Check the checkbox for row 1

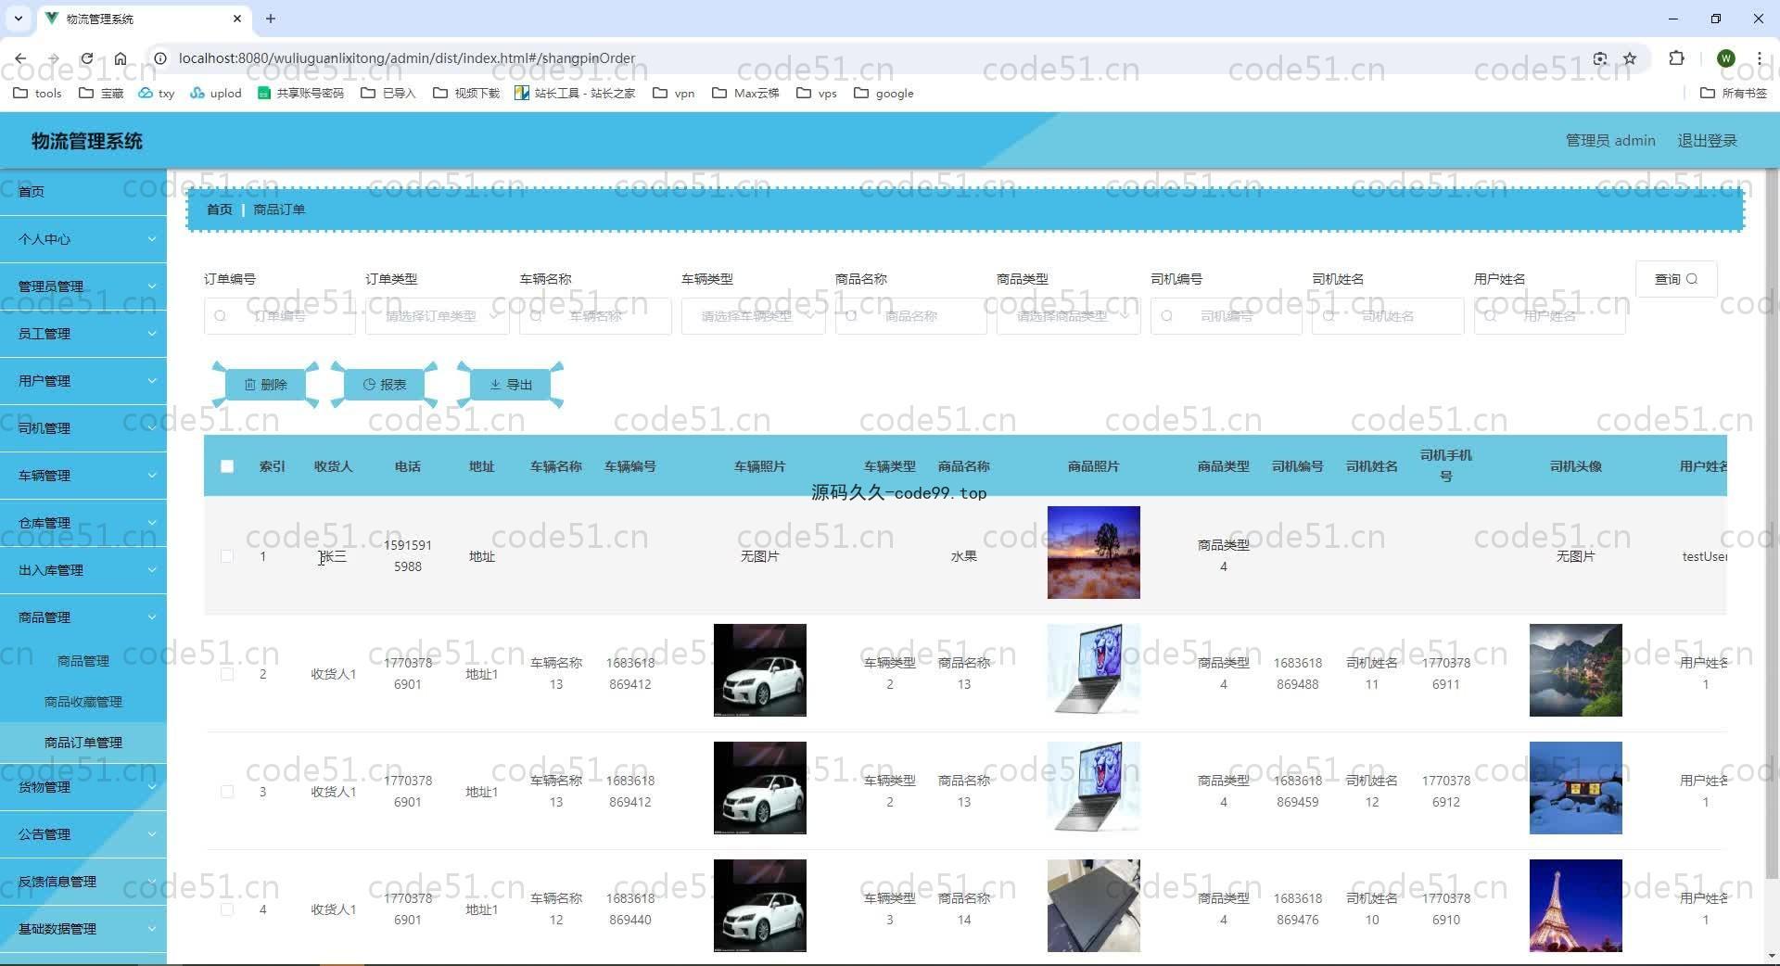[x=227, y=556]
